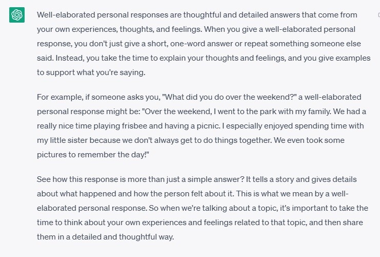Click the phrase "my little sister"
This screenshot has height=257, width=380.
point(62,140)
